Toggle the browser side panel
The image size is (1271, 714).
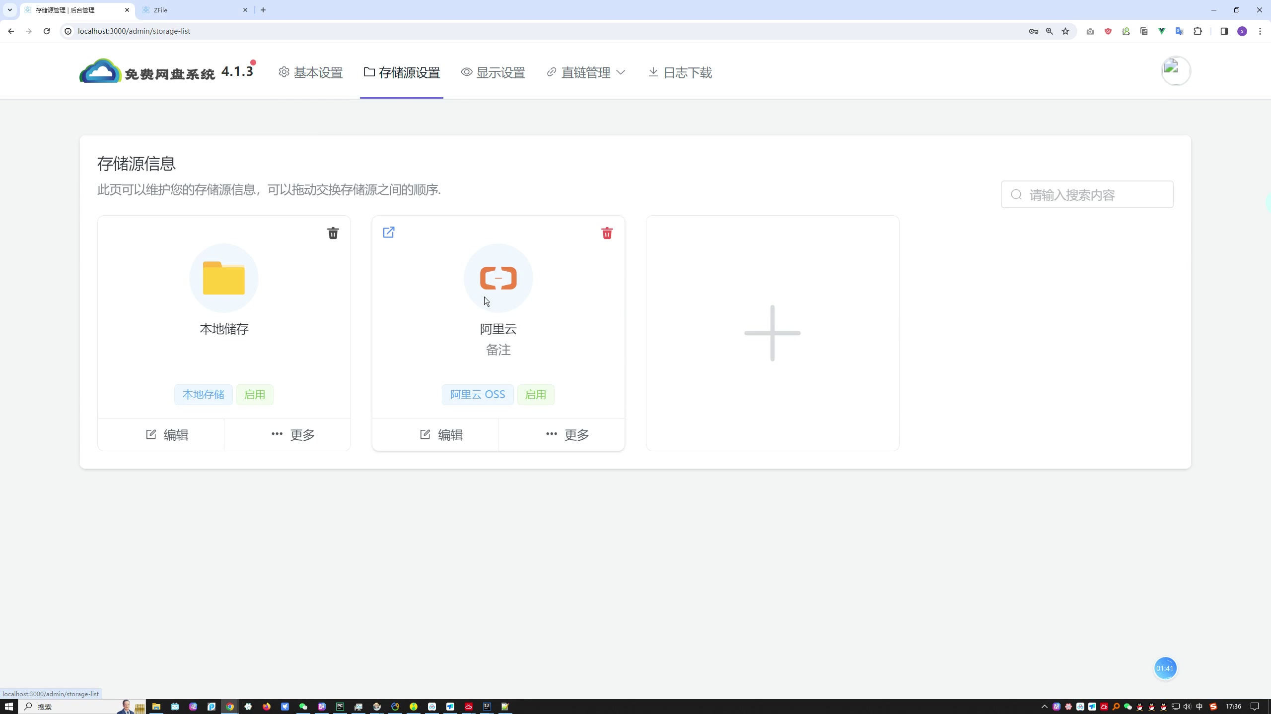[1224, 31]
